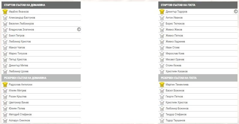239x124 pixels.
Task: Click the jersey icon beside Веселин Любомиров
Action: (x=5, y=24)
